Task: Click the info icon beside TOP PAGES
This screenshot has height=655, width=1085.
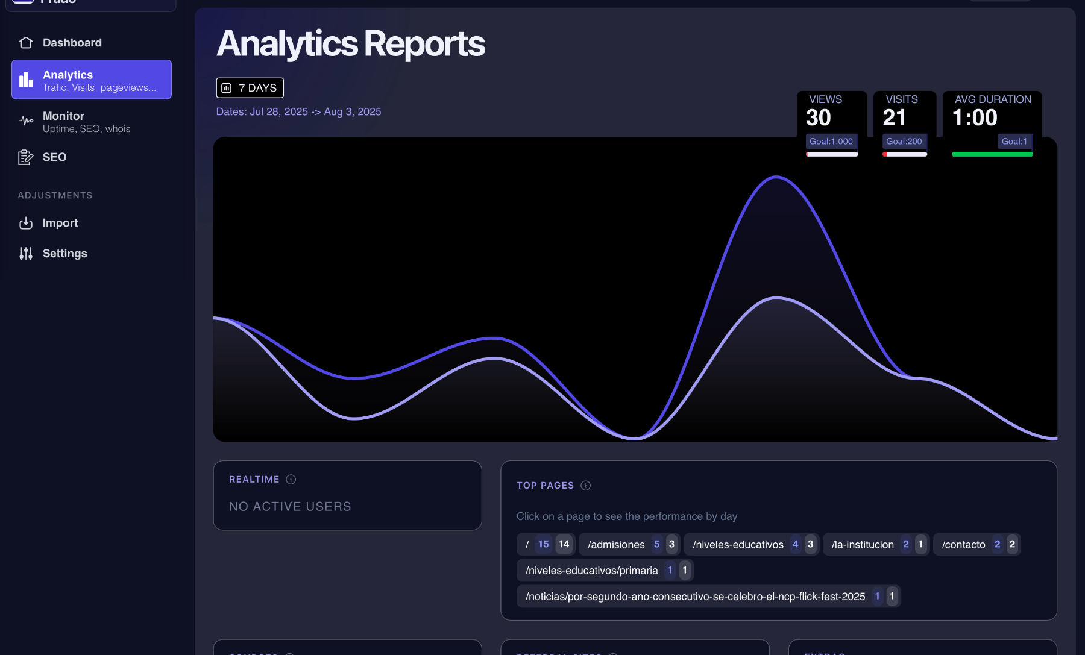Action: [x=585, y=485]
